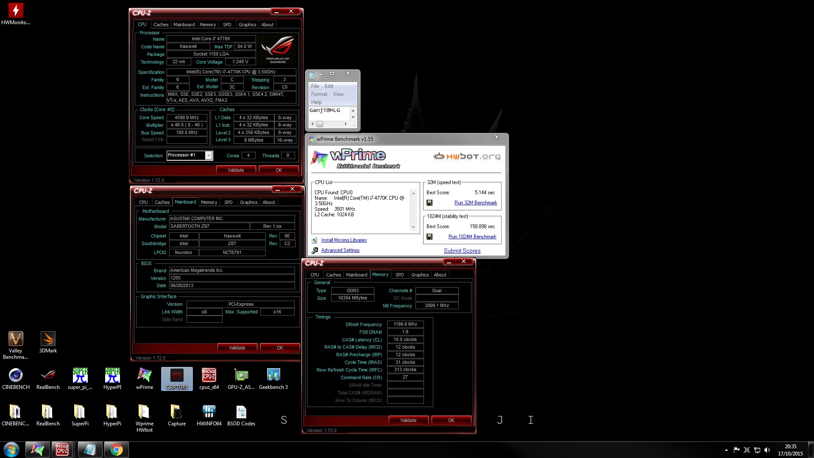Click OK in Mainboard CPU-Z window
Viewport: 814px width, 458px height.
(280, 348)
